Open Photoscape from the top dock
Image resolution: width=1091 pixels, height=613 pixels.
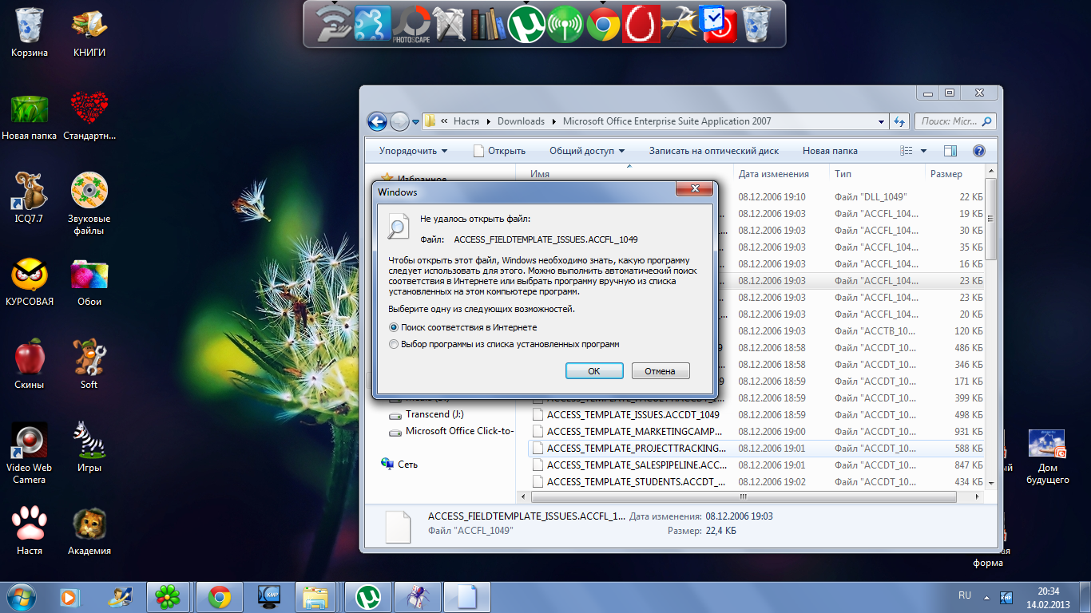pos(412,23)
